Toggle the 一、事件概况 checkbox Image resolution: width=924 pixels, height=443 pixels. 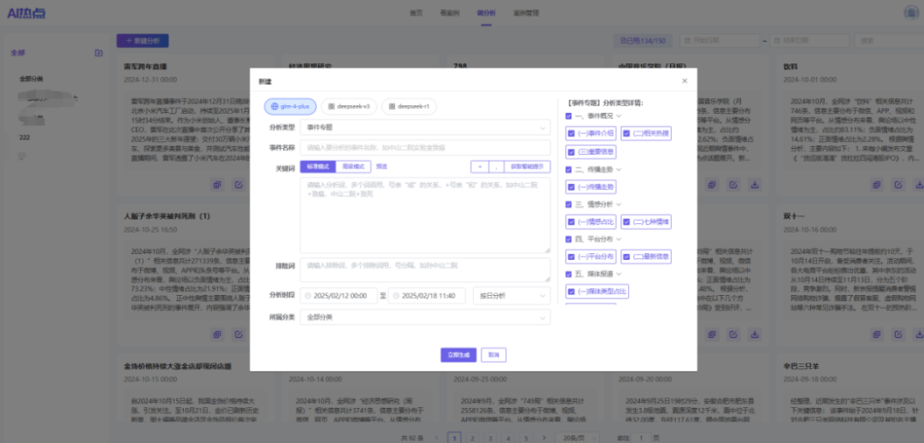(x=568, y=116)
